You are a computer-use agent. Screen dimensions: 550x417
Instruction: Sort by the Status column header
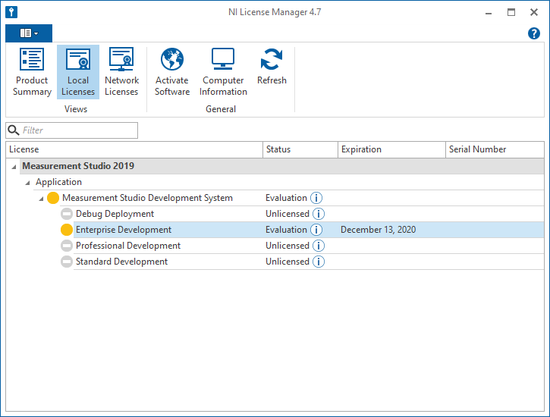(300, 149)
